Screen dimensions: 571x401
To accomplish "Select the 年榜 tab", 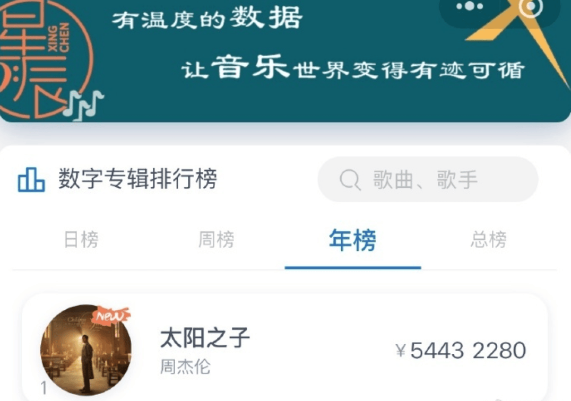I will click(352, 240).
